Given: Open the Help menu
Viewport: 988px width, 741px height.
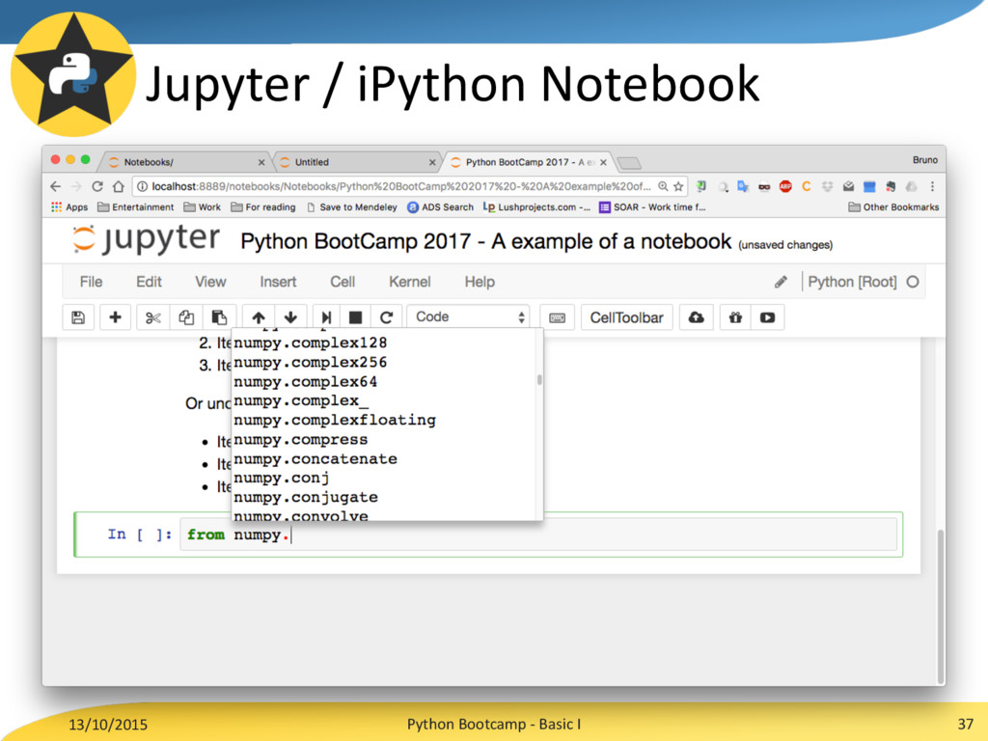Looking at the screenshot, I should (x=480, y=282).
